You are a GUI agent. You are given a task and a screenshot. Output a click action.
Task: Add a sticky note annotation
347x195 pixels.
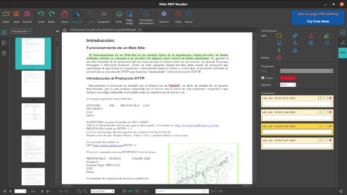279,36
